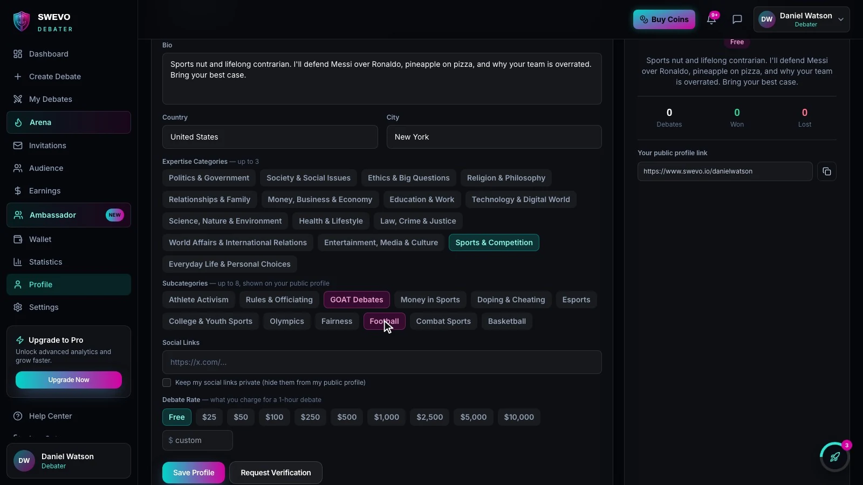Click the Help Center question mark icon
This screenshot has width=863, height=485.
(18, 416)
